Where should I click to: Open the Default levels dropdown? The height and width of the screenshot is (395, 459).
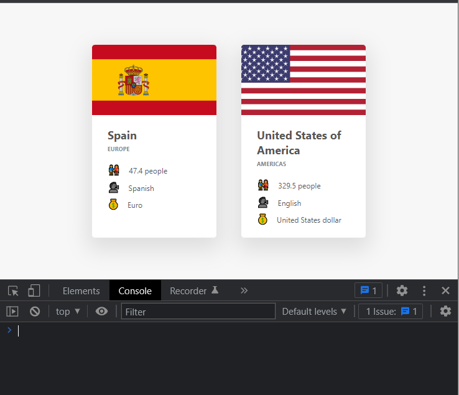tap(314, 312)
